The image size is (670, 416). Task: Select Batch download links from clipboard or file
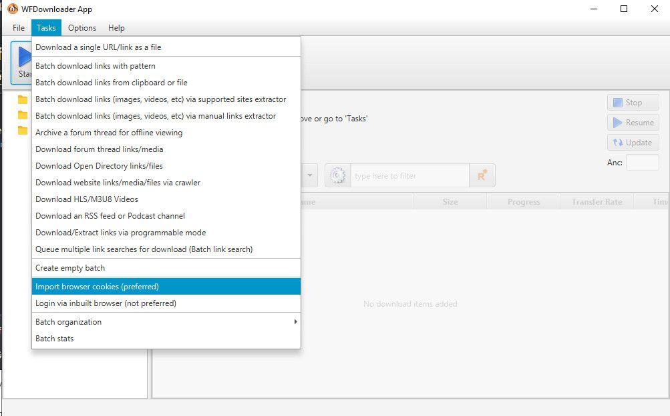coord(166,83)
